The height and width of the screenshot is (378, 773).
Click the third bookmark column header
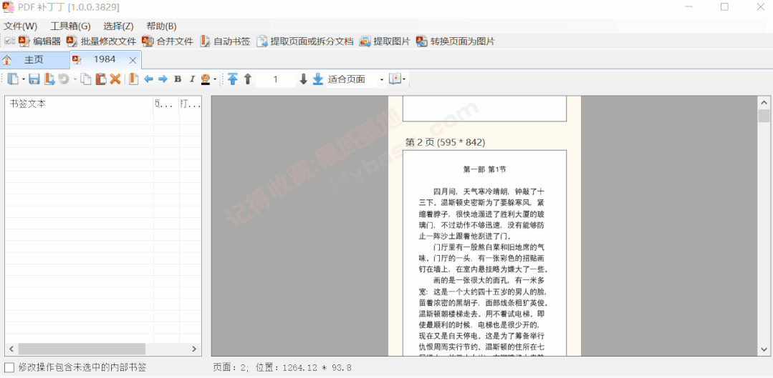[x=191, y=104]
